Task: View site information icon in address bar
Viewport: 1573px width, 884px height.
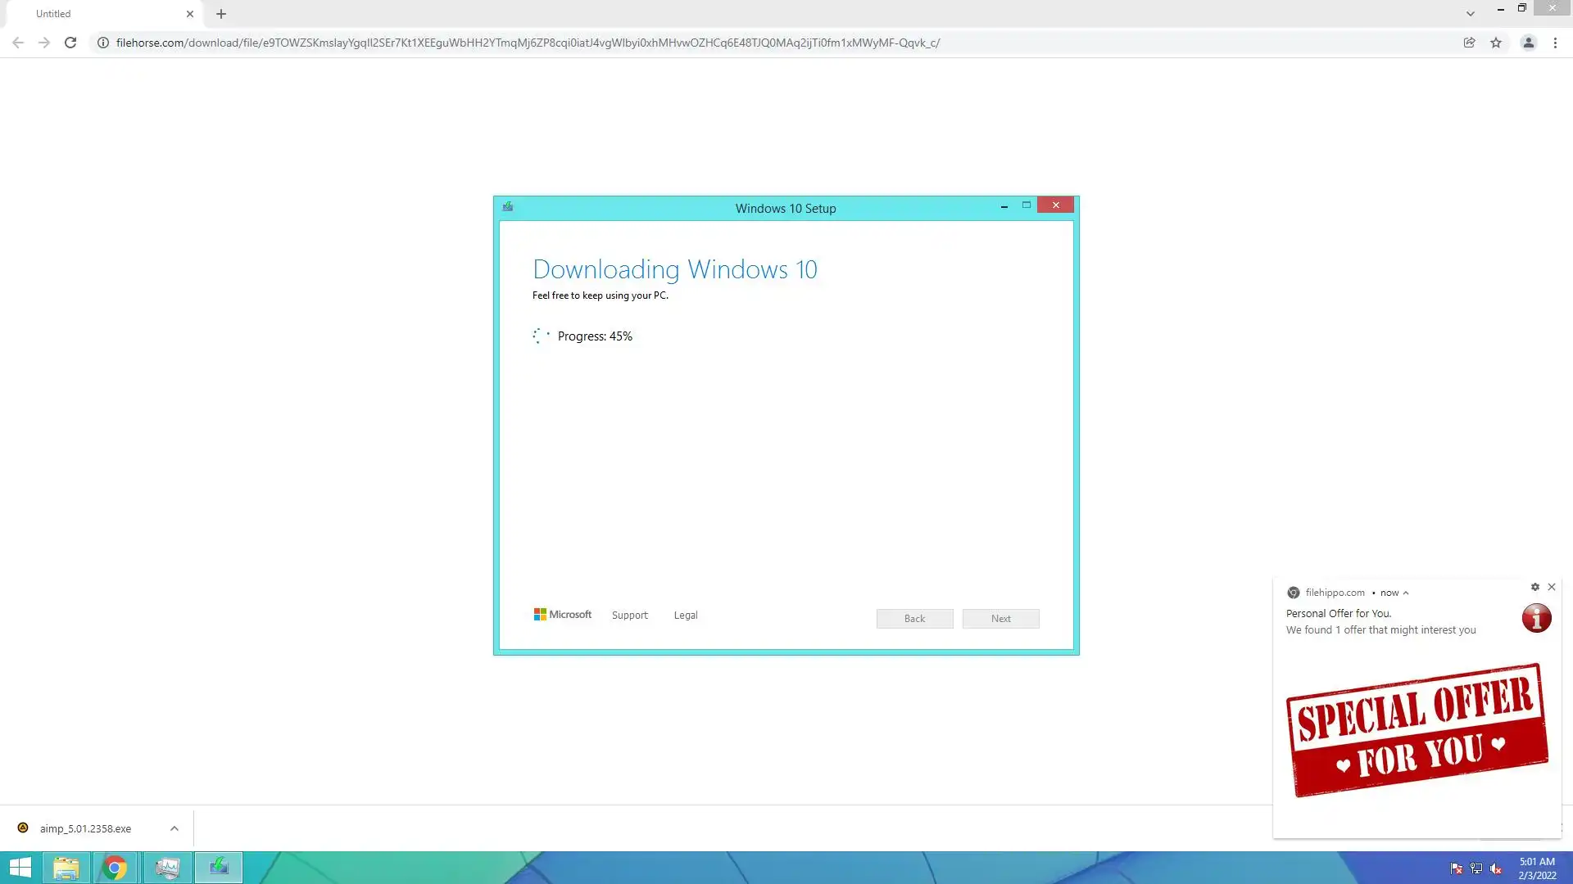Action: pos(103,43)
